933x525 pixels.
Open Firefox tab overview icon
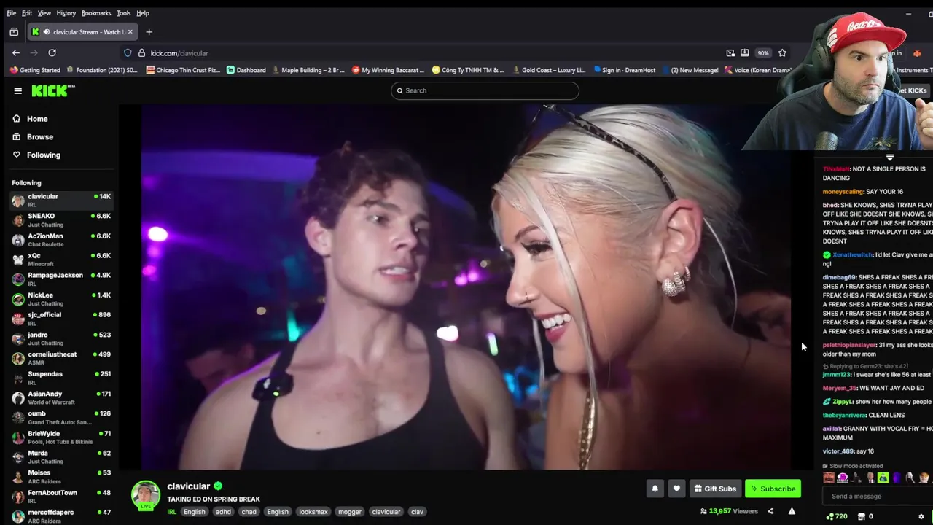click(x=14, y=32)
